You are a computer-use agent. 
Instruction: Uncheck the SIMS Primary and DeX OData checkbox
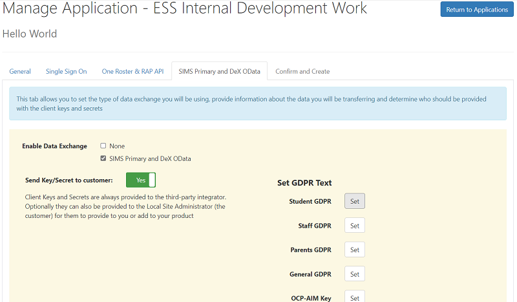pyautogui.click(x=103, y=158)
